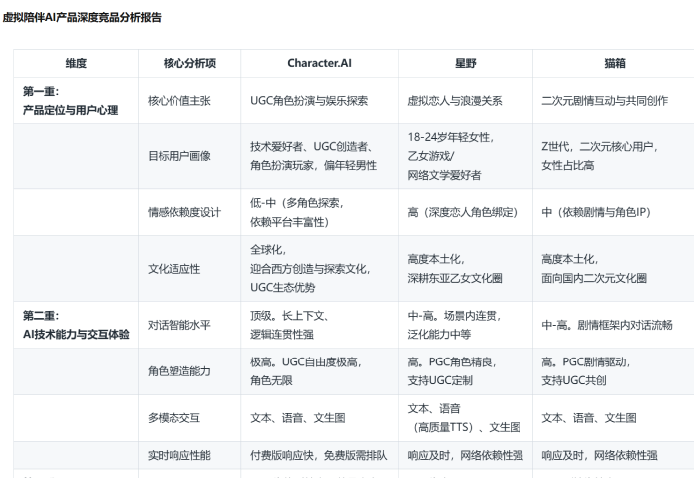Image resolution: width=694 pixels, height=478 pixels.
Task: Click the 高。PGC角色精良 cell
Action: pyautogui.click(x=466, y=371)
